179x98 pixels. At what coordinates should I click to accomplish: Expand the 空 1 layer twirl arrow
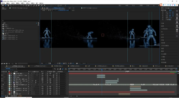coord(8,92)
